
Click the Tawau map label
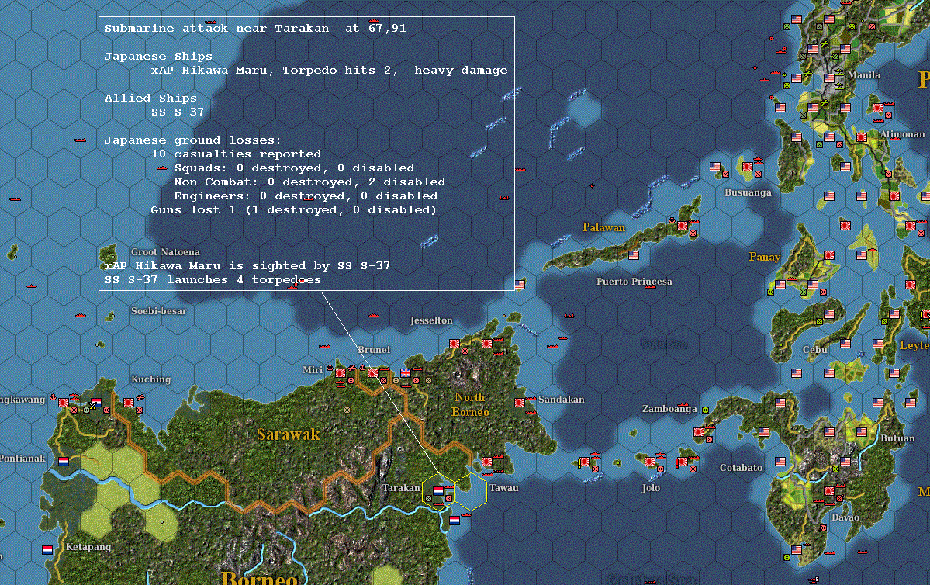(x=503, y=488)
